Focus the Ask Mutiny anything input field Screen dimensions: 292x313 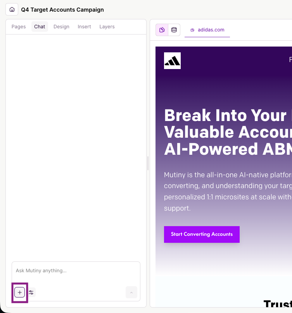click(76, 271)
